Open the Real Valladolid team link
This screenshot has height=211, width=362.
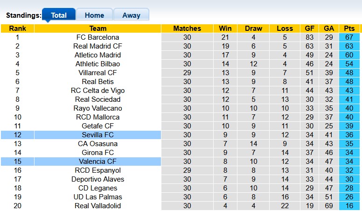click(x=98, y=206)
